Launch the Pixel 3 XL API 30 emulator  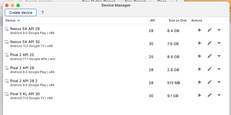click(200, 95)
